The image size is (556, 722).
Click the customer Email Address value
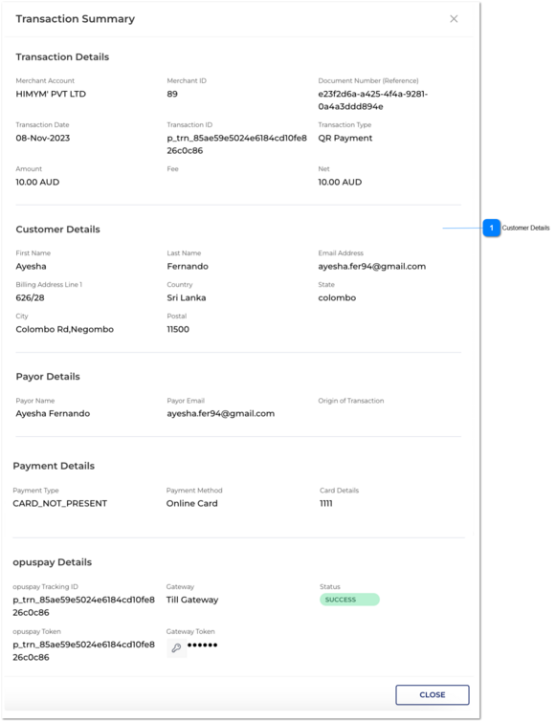click(x=371, y=267)
